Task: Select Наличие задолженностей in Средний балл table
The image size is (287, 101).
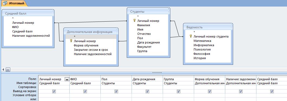Action: (31, 36)
